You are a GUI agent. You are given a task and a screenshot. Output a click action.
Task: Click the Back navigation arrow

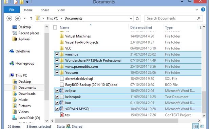pos(9,18)
